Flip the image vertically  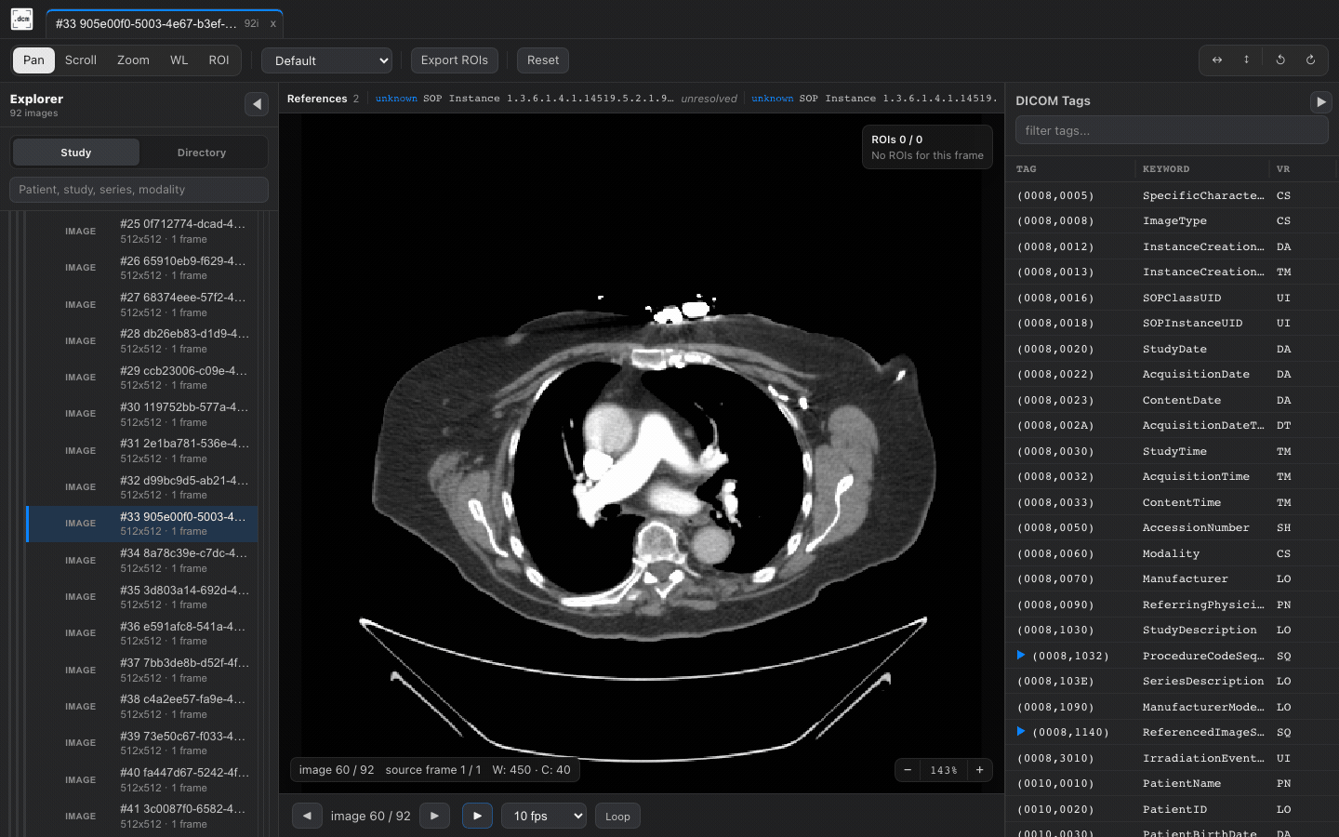coord(1246,60)
